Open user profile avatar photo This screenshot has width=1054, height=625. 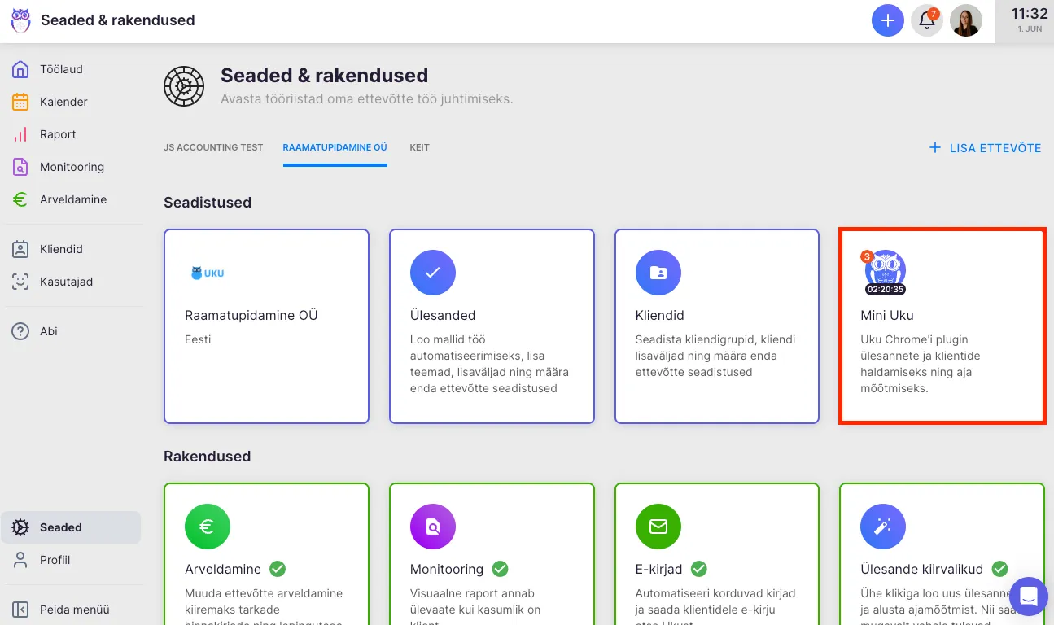pyautogui.click(x=966, y=20)
